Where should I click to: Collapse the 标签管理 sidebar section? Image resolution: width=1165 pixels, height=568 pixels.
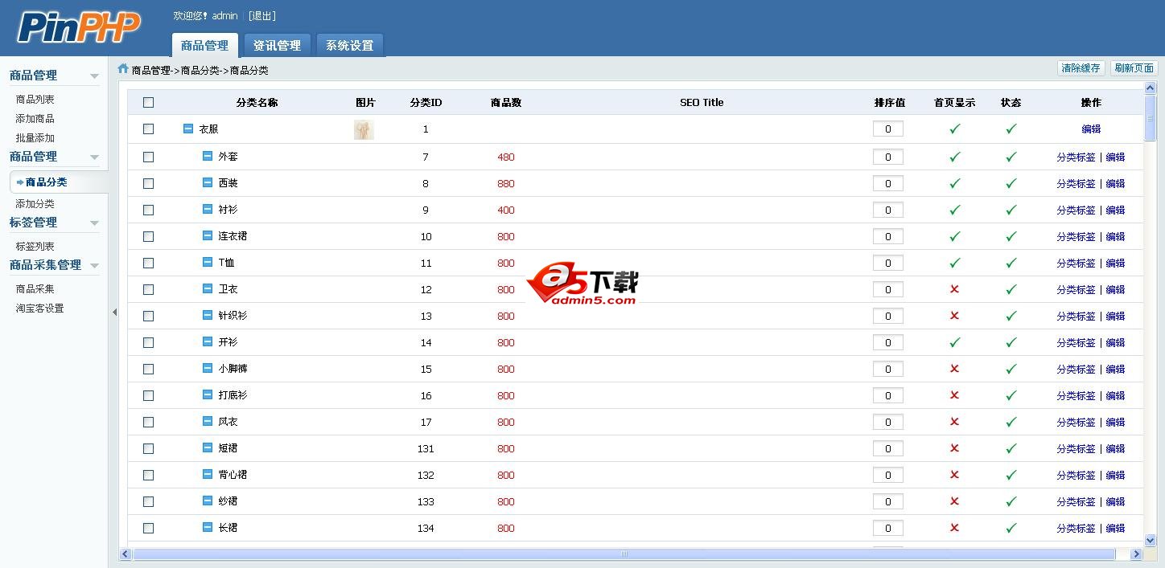click(95, 223)
